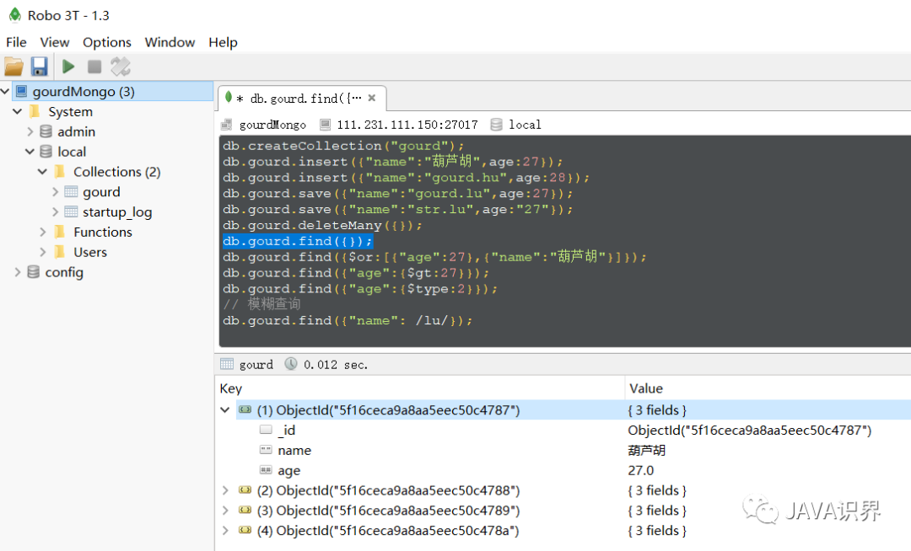
Task: Select the startup_log collection
Action: point(116,212)
